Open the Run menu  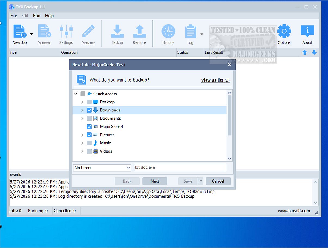coord(37,16)
